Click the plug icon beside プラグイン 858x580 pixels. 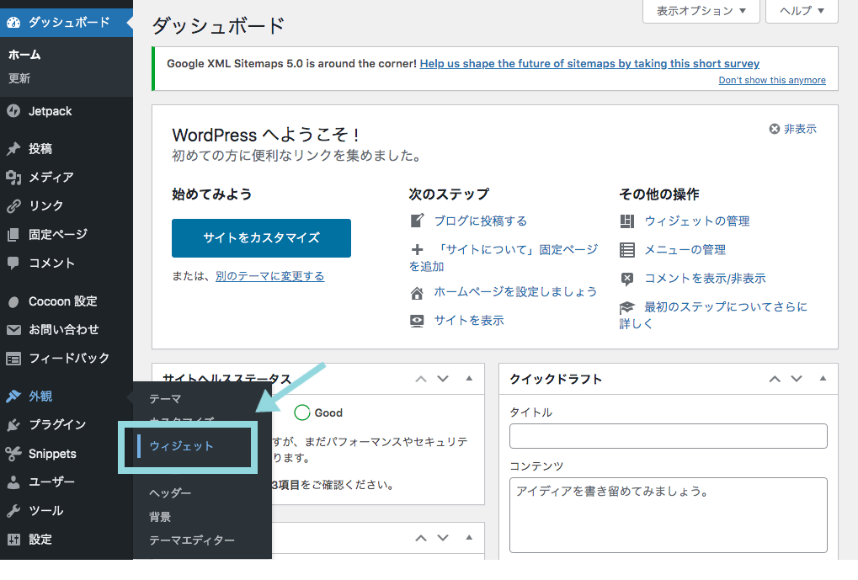13,425
